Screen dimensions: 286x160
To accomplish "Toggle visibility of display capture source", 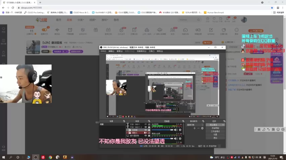I will point(146,136).
